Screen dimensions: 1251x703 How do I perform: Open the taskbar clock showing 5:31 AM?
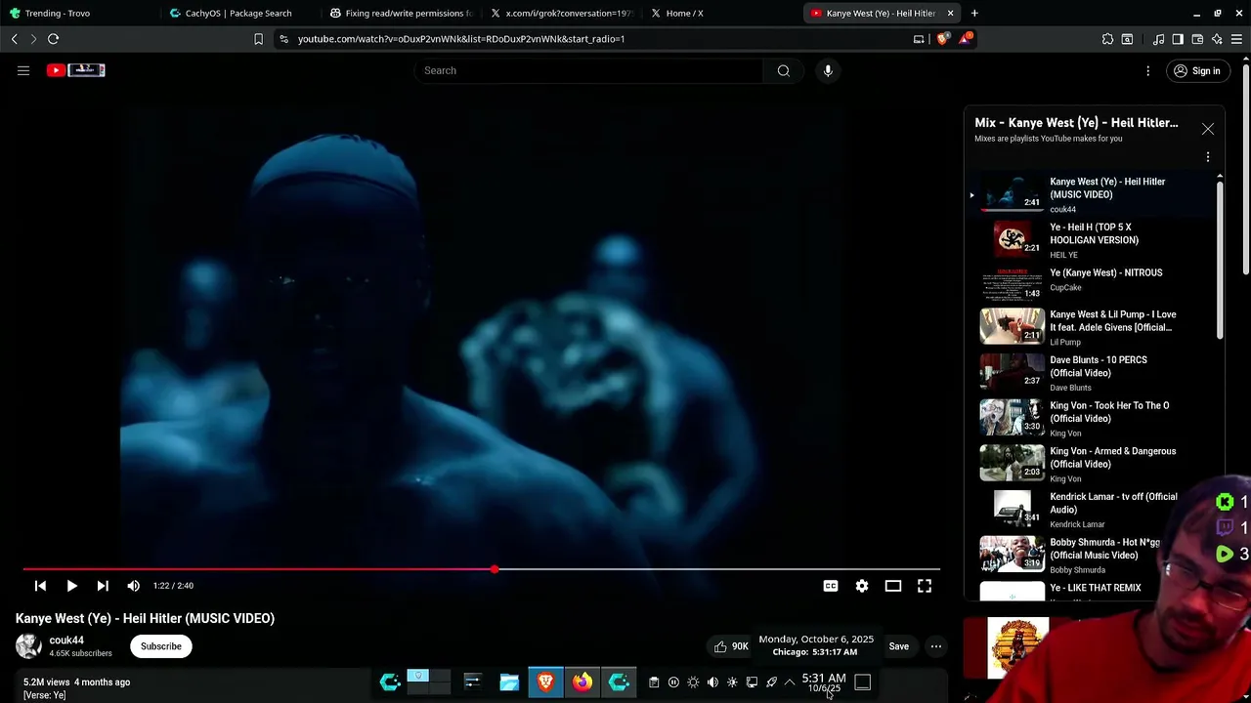click(x=824, y=682)
